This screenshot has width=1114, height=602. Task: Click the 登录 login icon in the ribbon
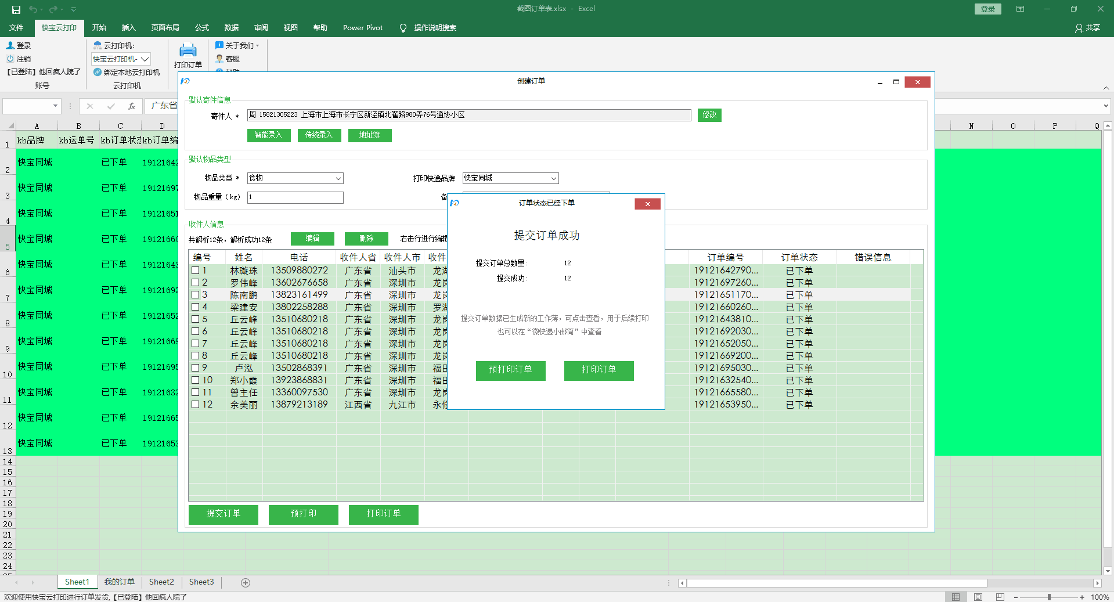click(x=10, y=45)
